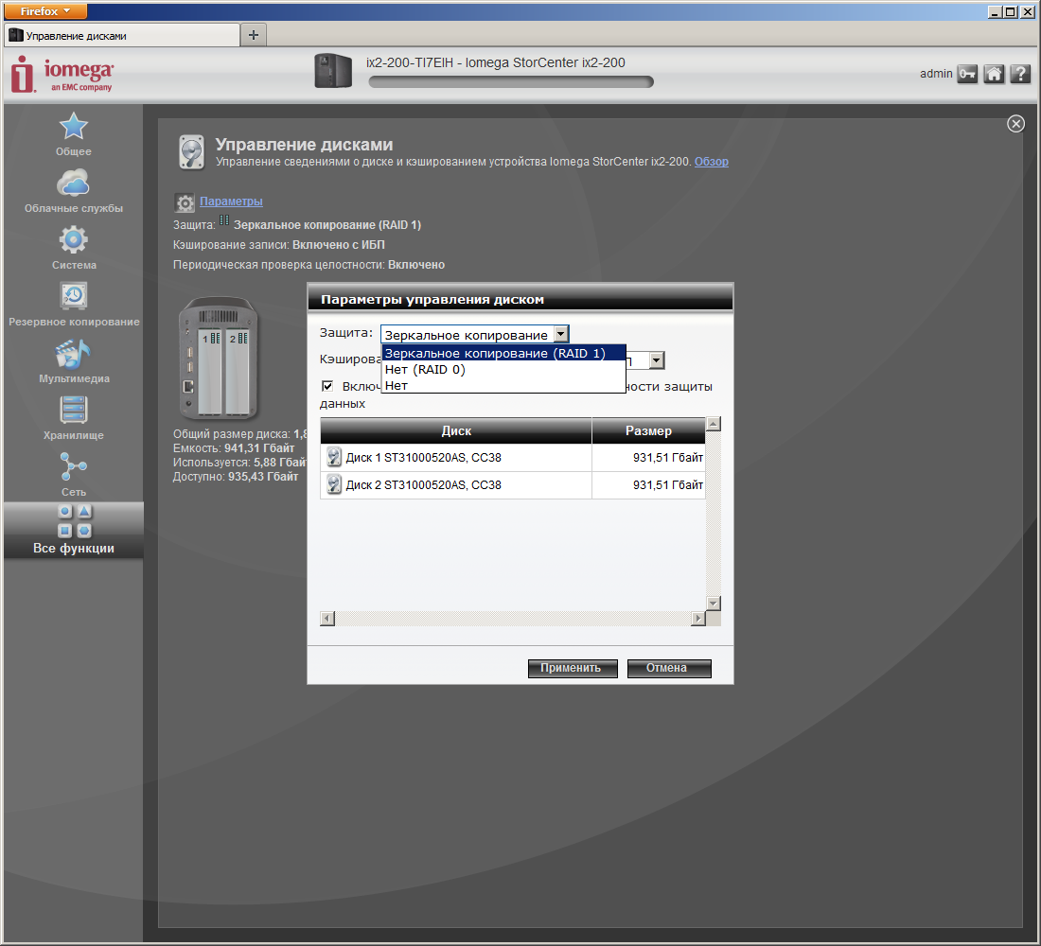The image size is (1041, 946).
Task: Open the Кэширование dropdown arrow
Action: pos(657,359)
